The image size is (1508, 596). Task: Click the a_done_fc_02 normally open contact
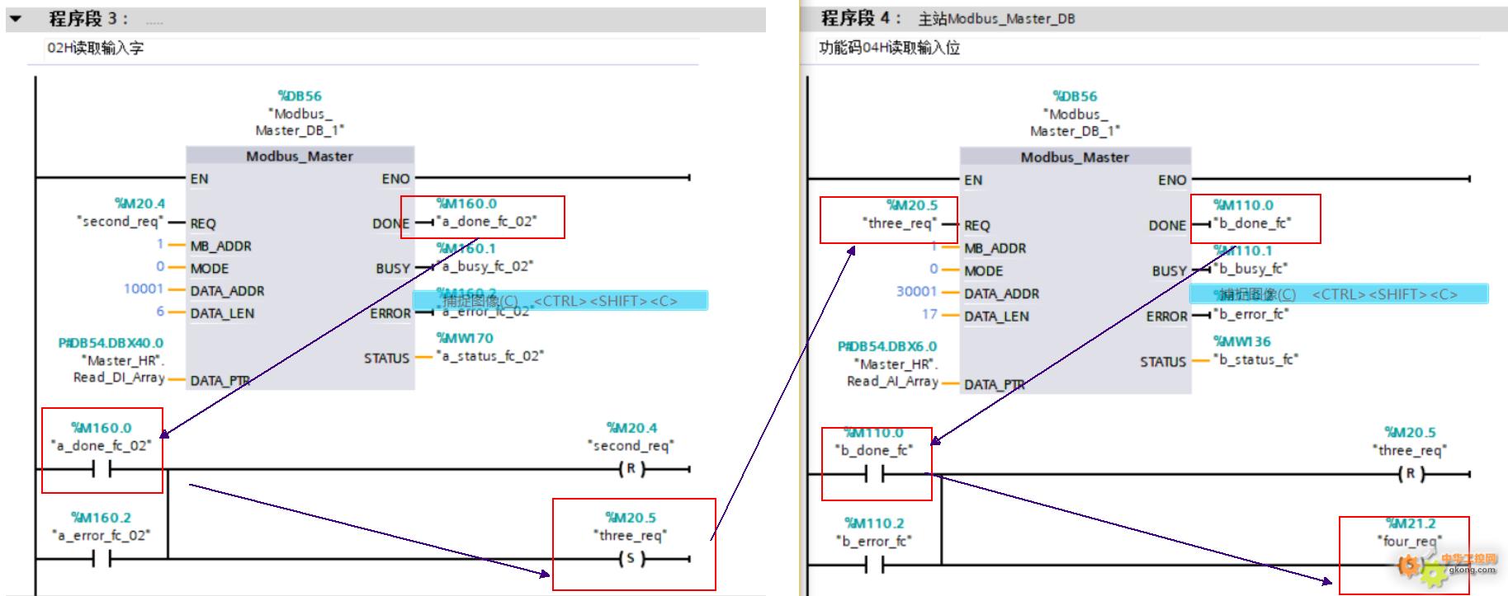[x=102, y=470]
